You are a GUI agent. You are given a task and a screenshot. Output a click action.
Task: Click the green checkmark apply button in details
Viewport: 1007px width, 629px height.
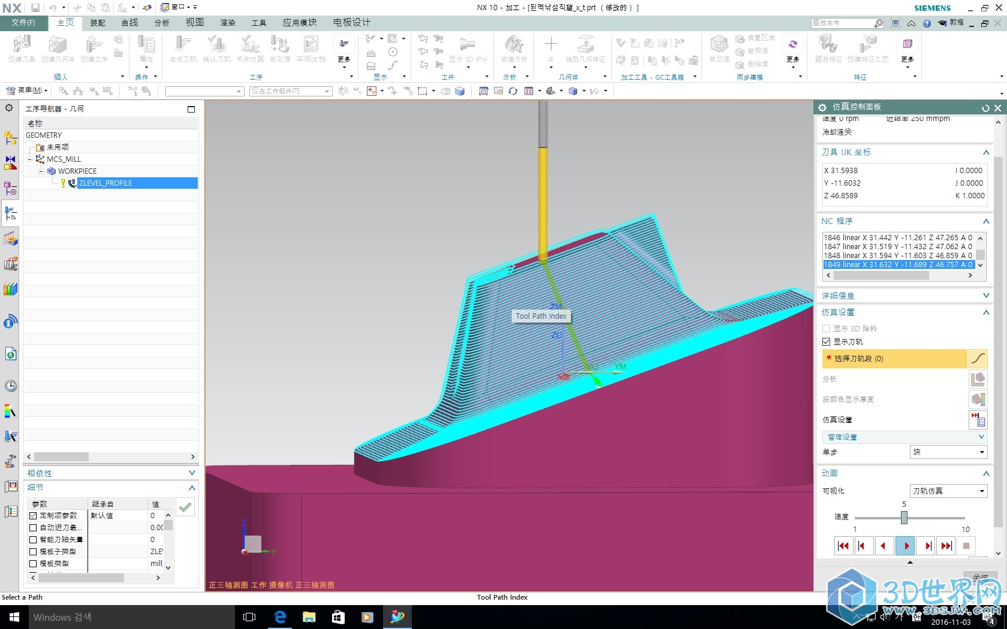click(x=185, y=507)
